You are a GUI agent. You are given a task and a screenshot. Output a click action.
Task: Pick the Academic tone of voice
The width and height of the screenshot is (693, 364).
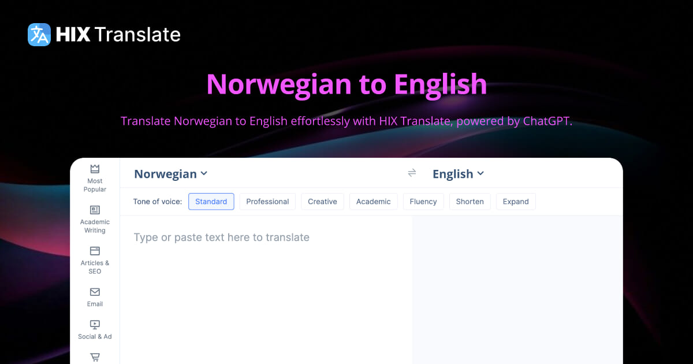(x=373, y=202)
